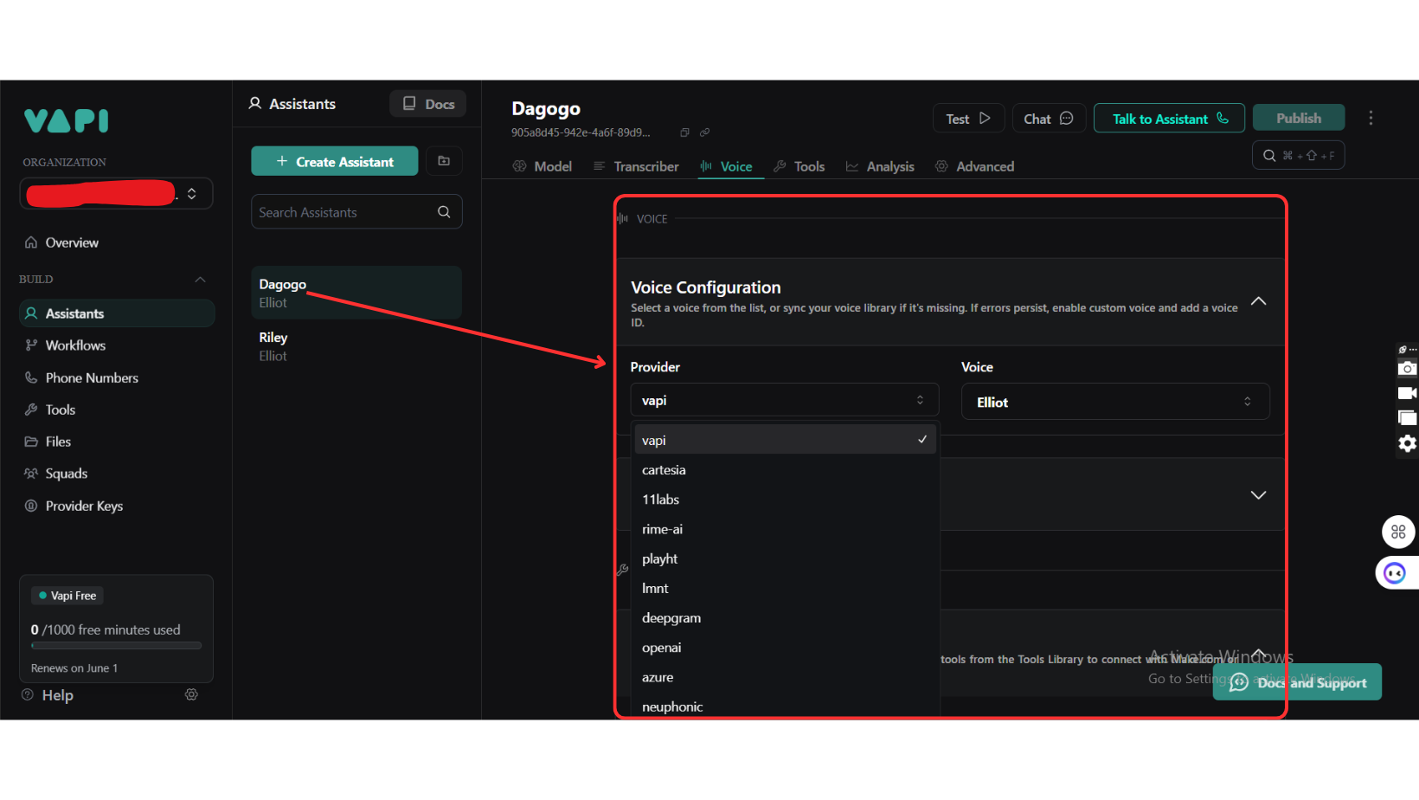Click the search magnifier in Search Assistants

tap(444, 212)
